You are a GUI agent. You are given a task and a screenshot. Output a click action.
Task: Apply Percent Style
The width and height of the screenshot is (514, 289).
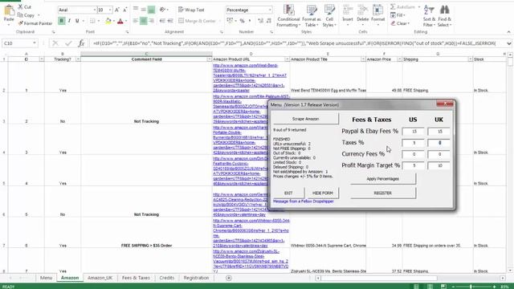tap(242, 21)
